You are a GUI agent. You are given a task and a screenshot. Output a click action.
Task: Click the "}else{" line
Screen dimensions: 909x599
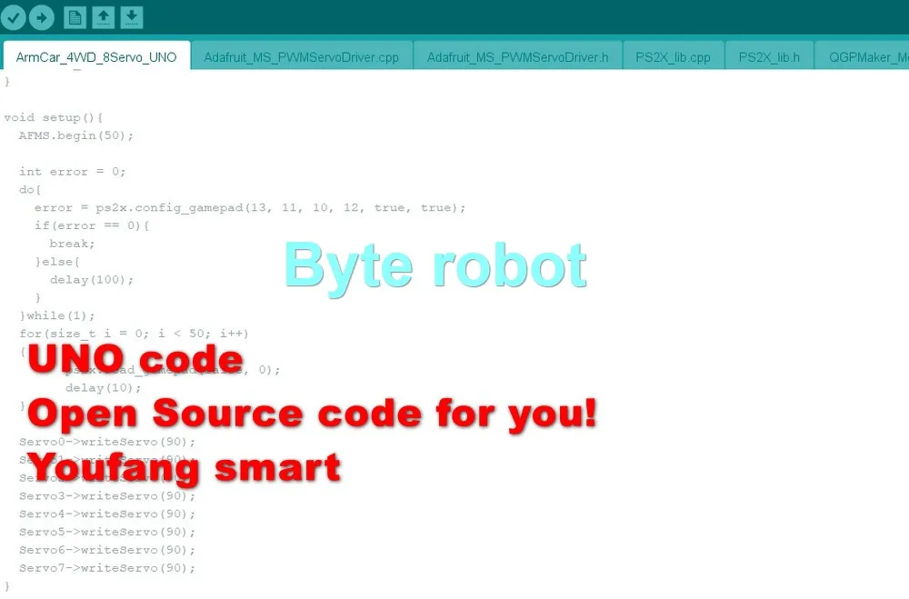(x=56, y=262)
